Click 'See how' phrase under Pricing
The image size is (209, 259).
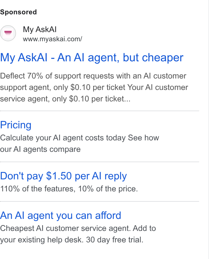[143, 138]
